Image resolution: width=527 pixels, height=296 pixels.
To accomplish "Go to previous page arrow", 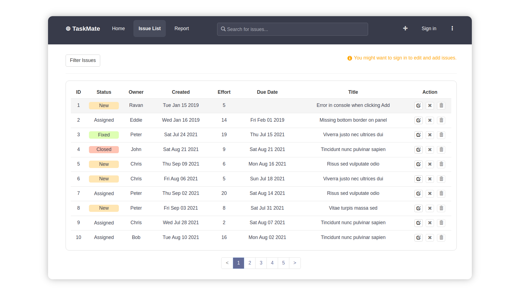I will coord(227,263).
